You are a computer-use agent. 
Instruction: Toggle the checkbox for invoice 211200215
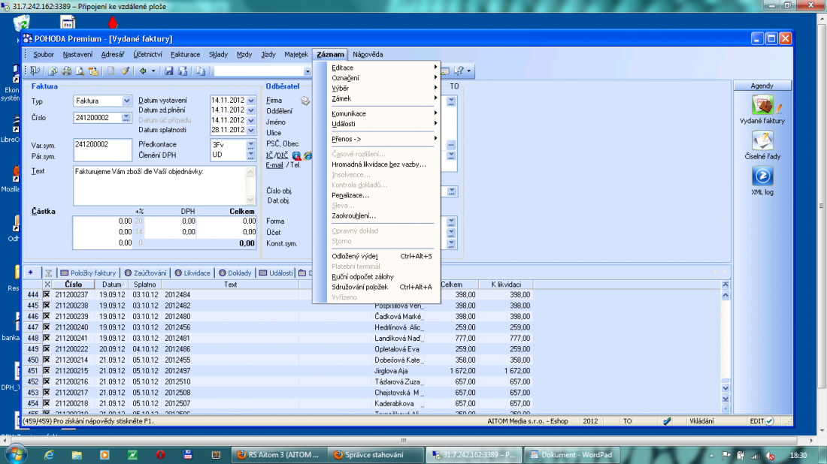[47, 371]
